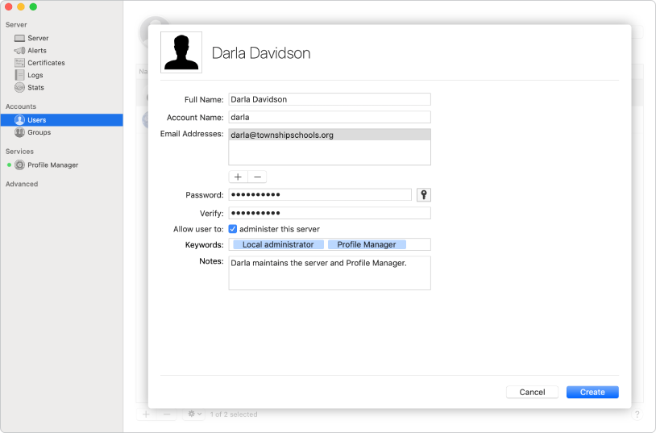656x433 pixels.
Task: Select Users in the Accounts section
Action: click(36, 120)
